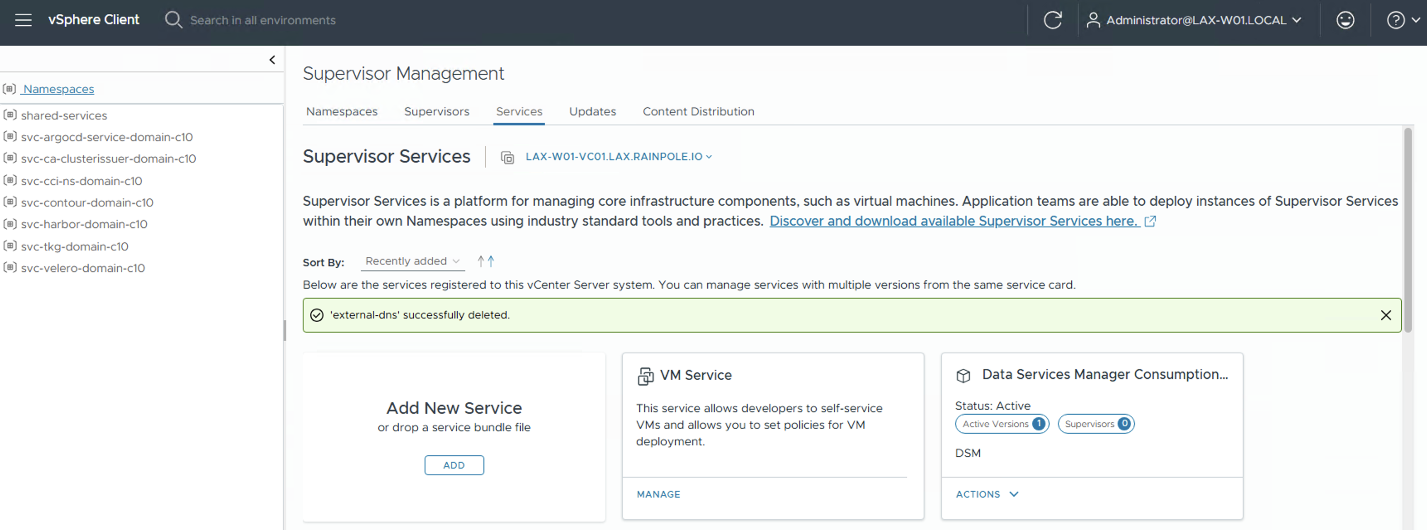This screenshot has width=1427, height=530.
Task: Switch to the Supervisors tab
Action: click(436, 112)
